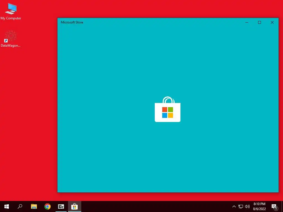
Task: Click the Show desktop sliver
Action: coord(282,206)
